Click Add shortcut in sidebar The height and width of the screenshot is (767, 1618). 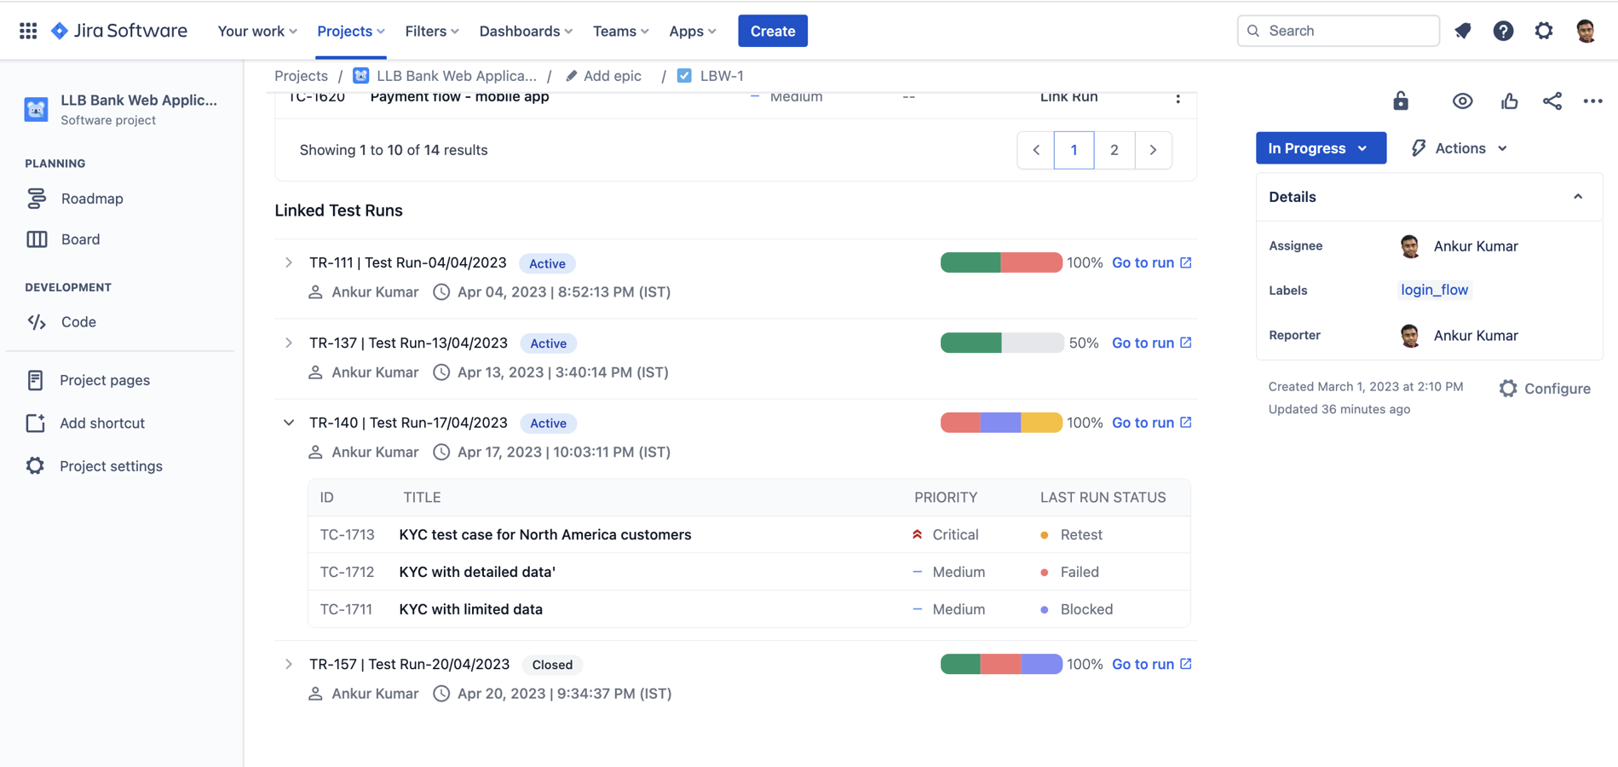point(102,423)
